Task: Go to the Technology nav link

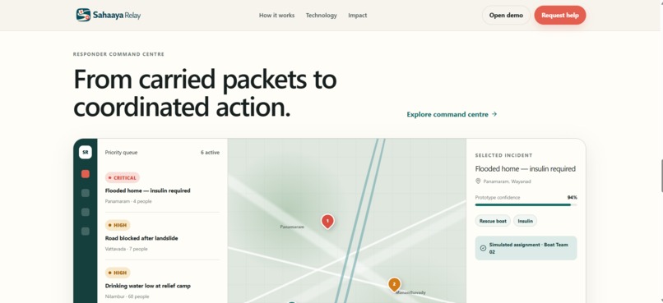Action: (x=322, y=16)
